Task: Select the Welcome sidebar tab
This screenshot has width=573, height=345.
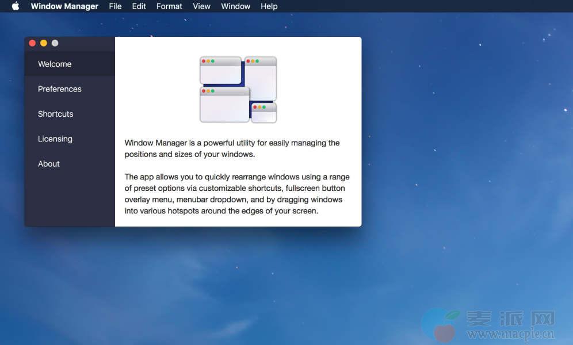Action: (x=55, y=64)
